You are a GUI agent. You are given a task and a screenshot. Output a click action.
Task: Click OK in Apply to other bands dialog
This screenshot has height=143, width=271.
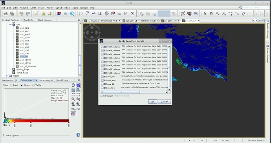pyautogui.click(x=153, y=101)
